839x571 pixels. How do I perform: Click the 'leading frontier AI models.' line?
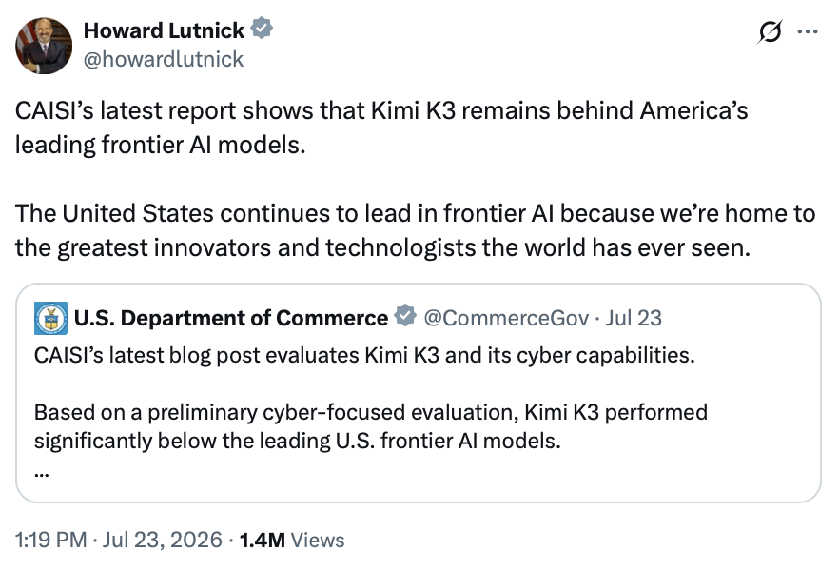click(x=161, y=145)
